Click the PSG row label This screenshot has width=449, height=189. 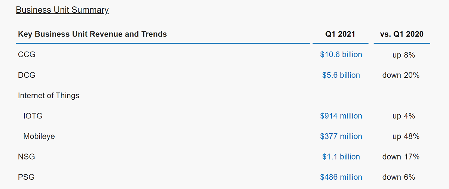pos(26,177)
